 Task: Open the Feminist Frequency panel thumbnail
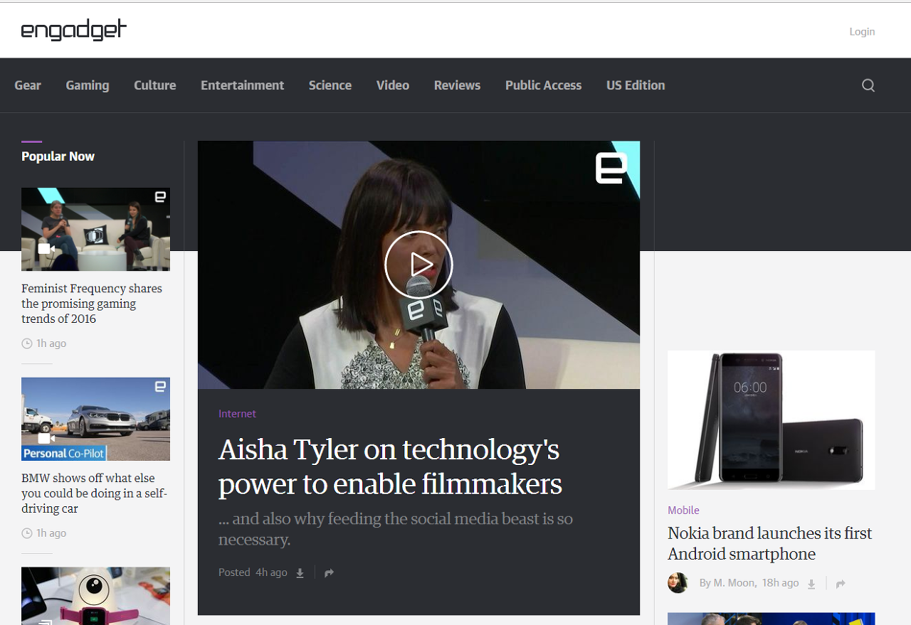95,229
